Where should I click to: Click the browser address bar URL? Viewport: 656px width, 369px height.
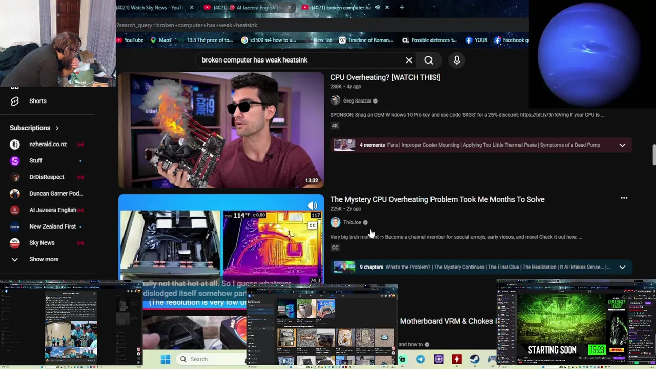click(x=187, y=25)
